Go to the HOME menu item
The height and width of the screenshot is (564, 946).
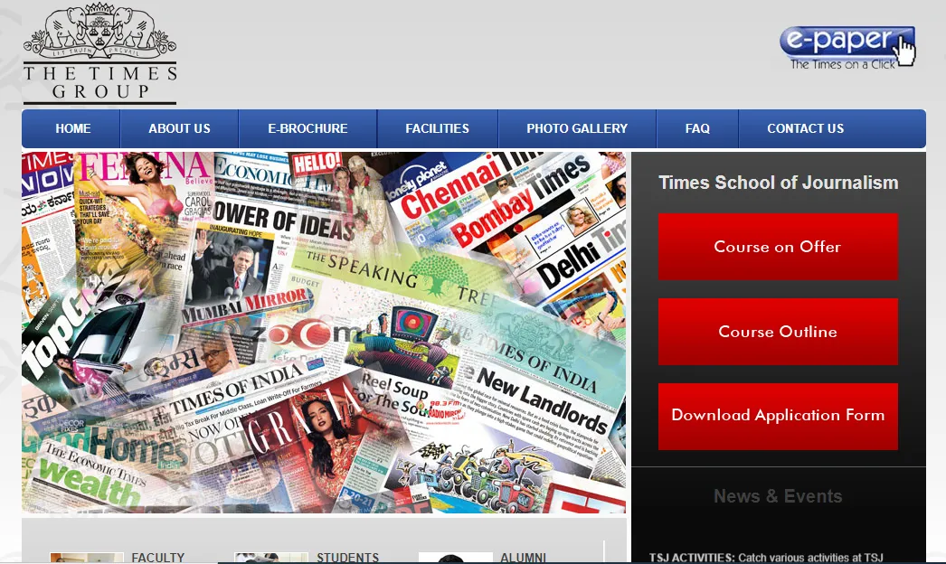[72, 128]
